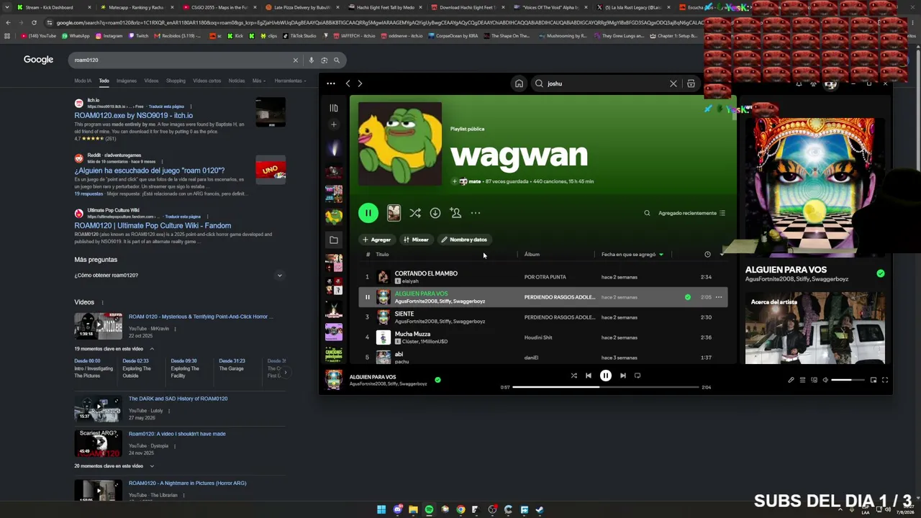The width and height of the screenshot is (921, 518).
Task: Click Agregar button in playlist
Action: coord(377,240)
